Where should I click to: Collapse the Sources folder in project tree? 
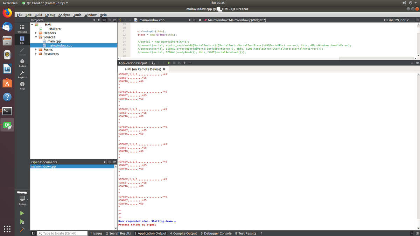36,37
